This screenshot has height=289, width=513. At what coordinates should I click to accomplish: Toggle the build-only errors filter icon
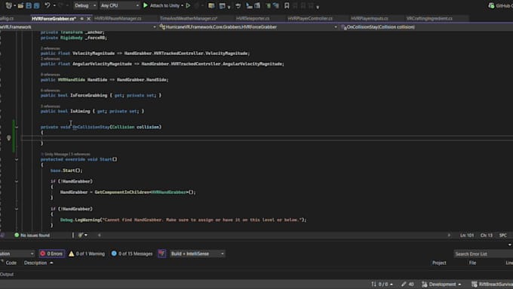coord(162,254)
